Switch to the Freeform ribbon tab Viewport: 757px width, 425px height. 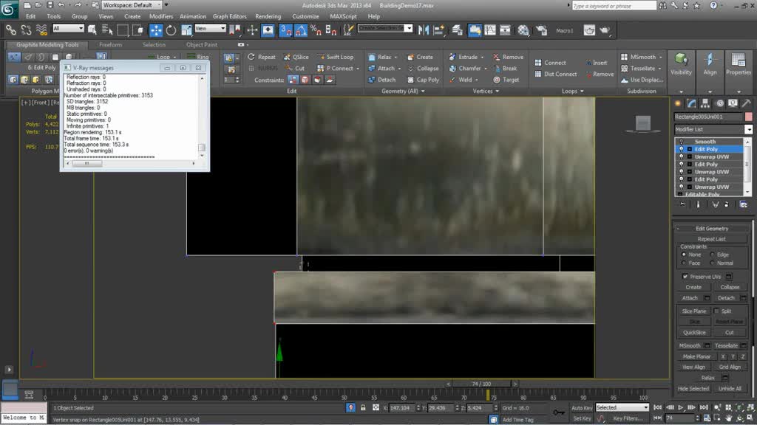point(111,45)
